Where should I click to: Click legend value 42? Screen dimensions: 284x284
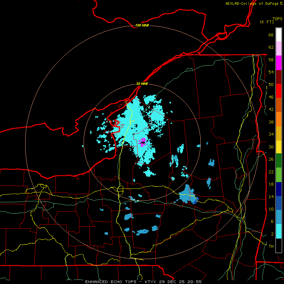click(271, 109)
